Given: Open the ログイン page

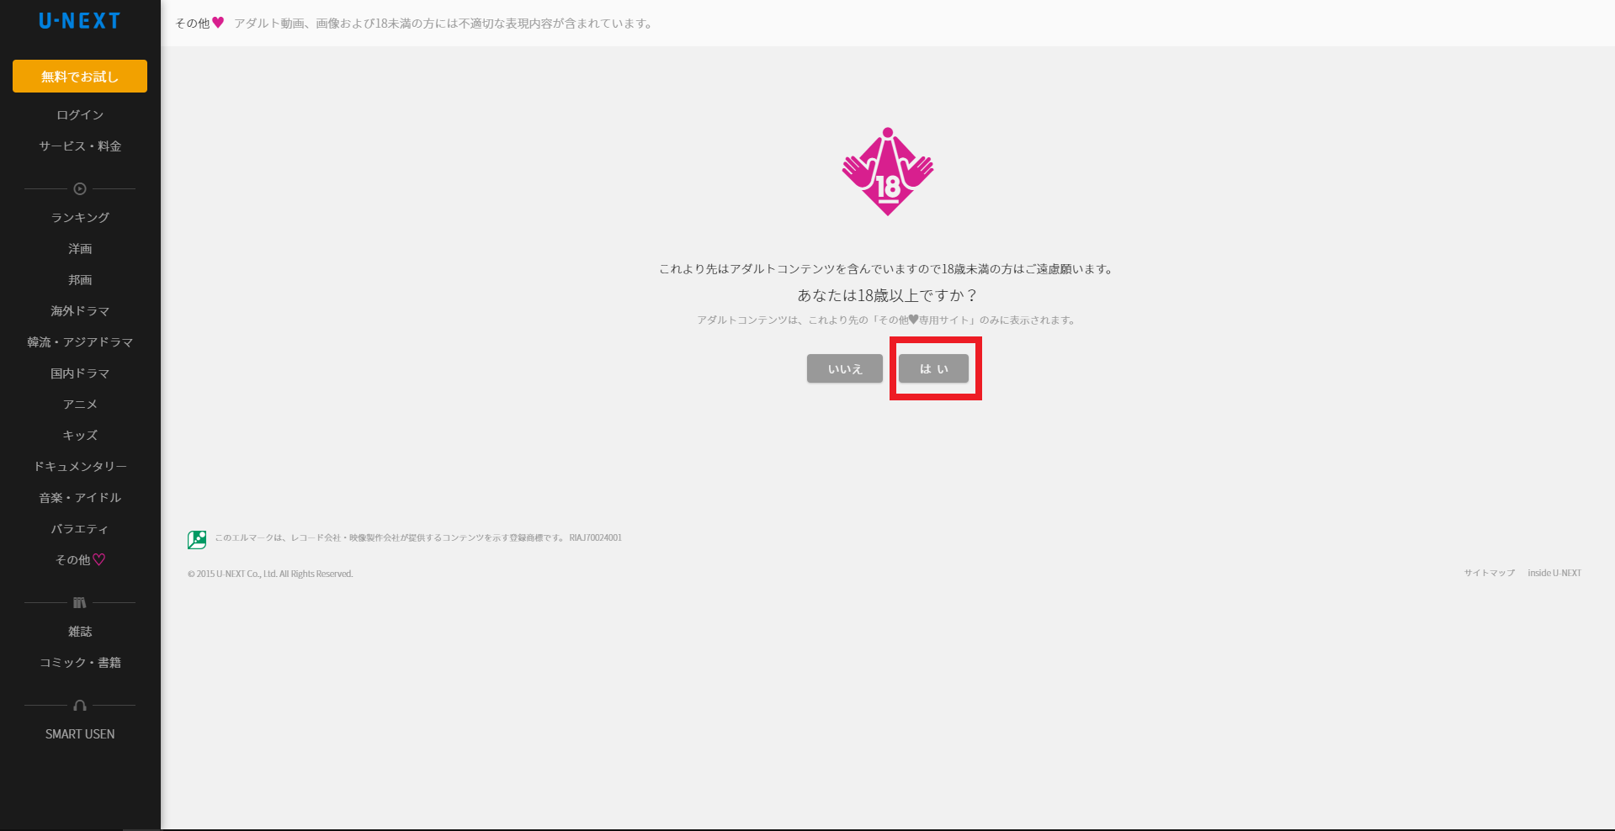Looking at the screenshot, I should [80, 115].
